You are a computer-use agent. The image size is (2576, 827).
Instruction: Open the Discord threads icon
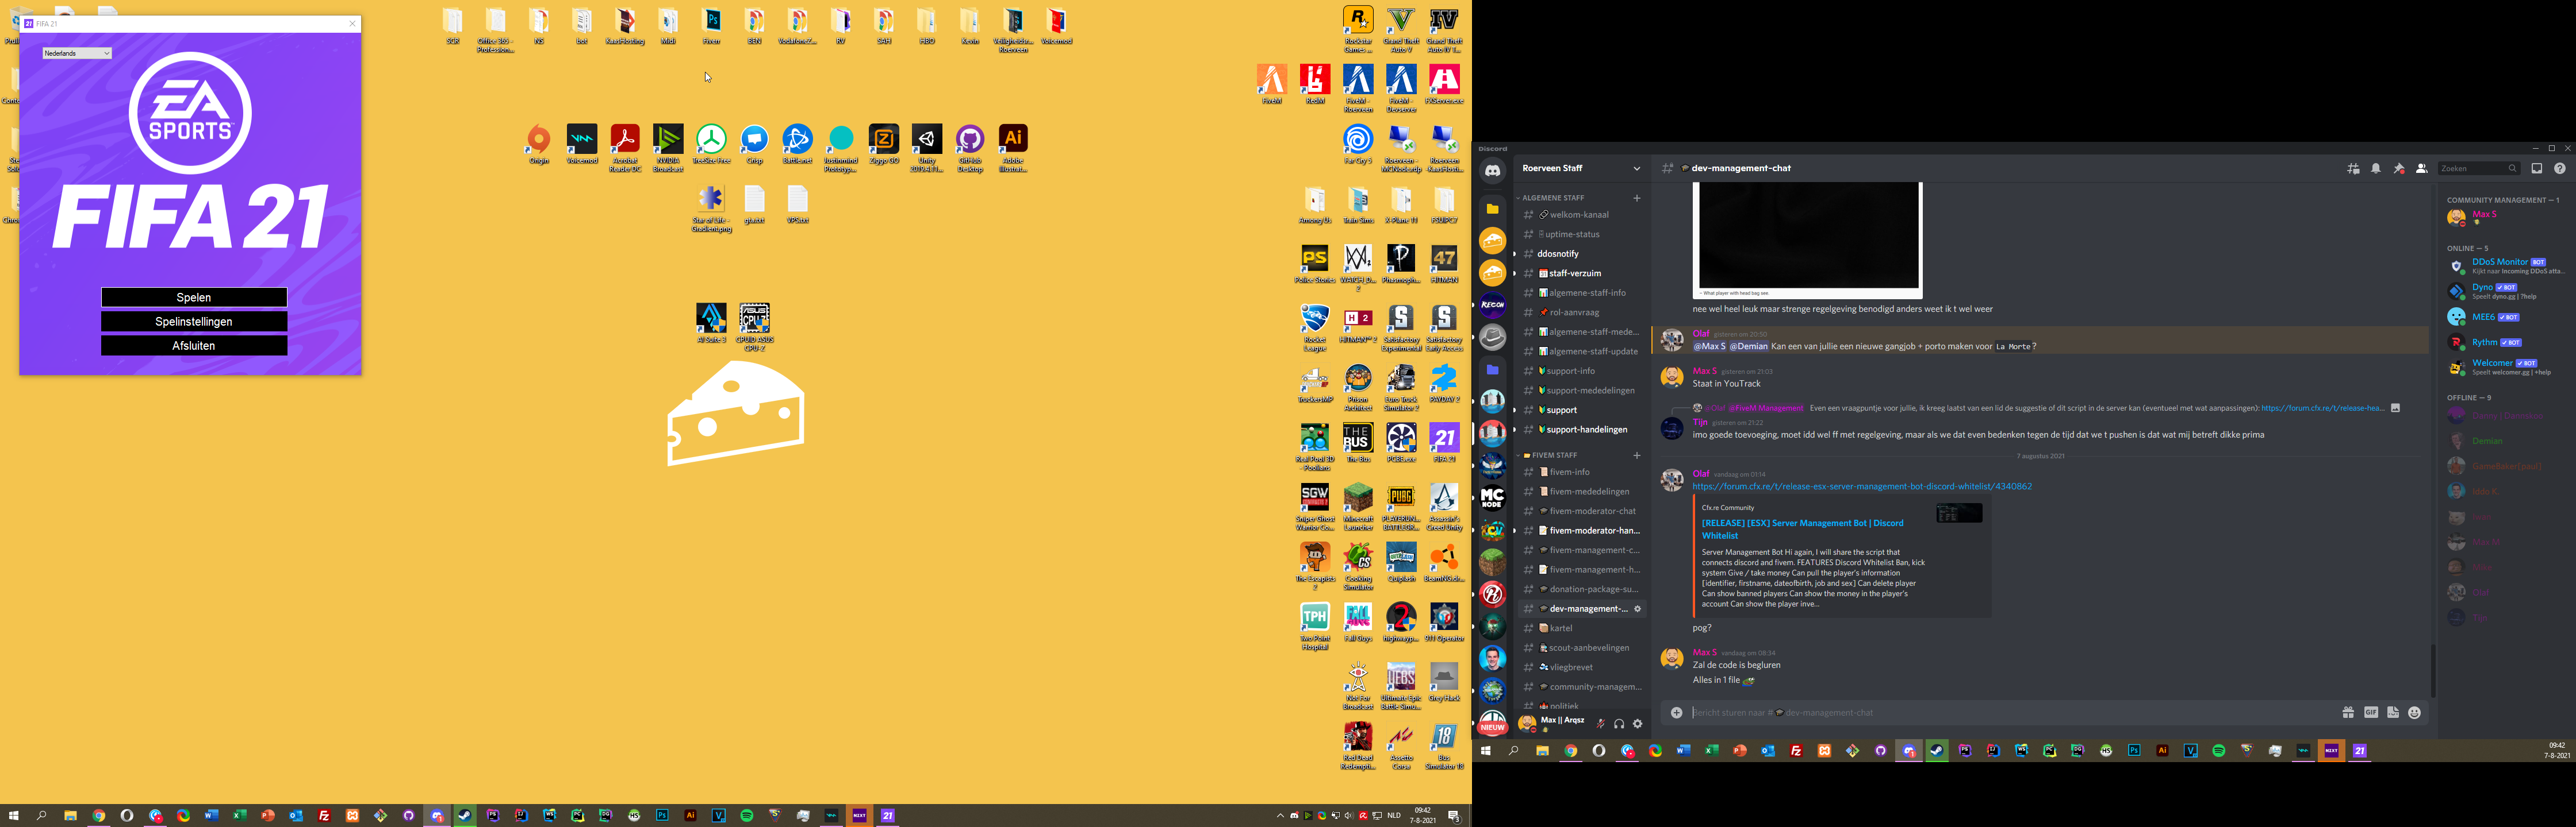[x=2353, y=169]
